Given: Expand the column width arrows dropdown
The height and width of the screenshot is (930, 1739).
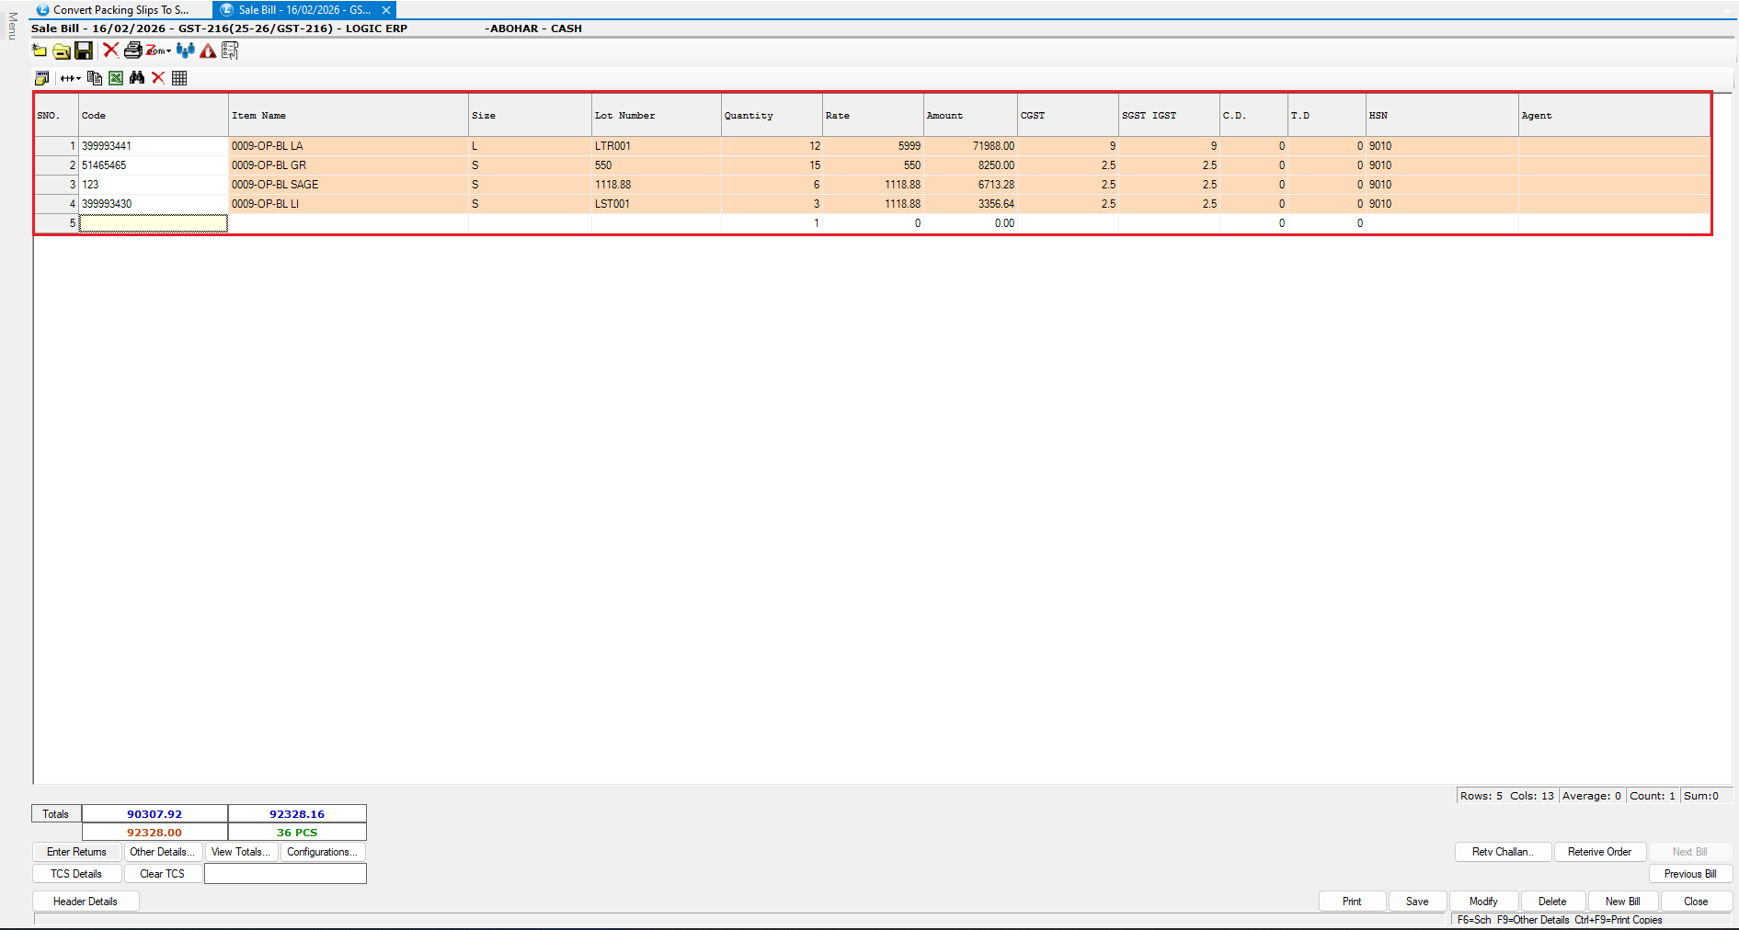Looking at the screenshot, I should pos(71,78).
